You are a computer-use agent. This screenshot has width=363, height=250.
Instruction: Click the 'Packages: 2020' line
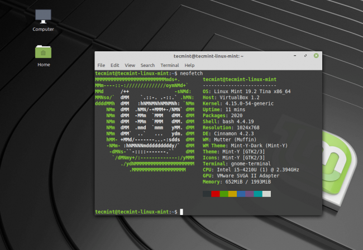point(222,116)
